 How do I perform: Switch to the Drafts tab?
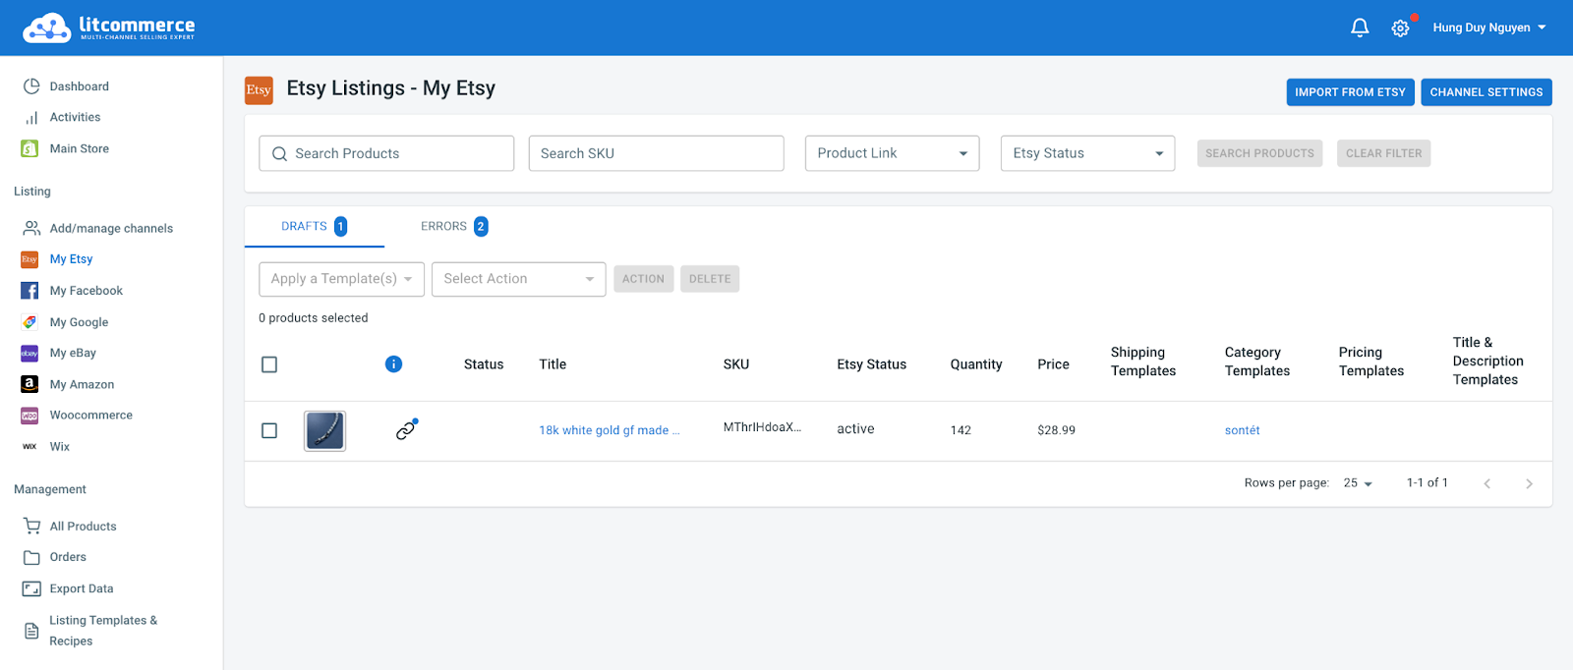click(x=314, y=226)
